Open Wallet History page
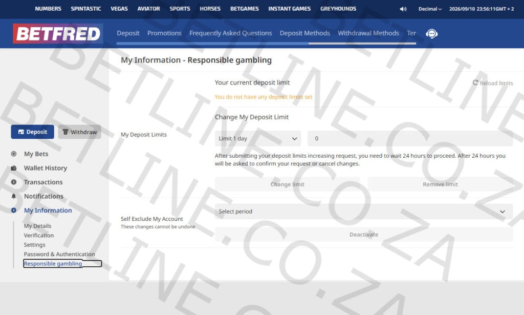Viewport: 524px width, 315px height. click(x=46, y=168)
